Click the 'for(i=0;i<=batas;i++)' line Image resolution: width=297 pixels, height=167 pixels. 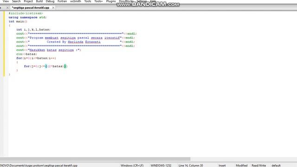click(x=36, y=58)
